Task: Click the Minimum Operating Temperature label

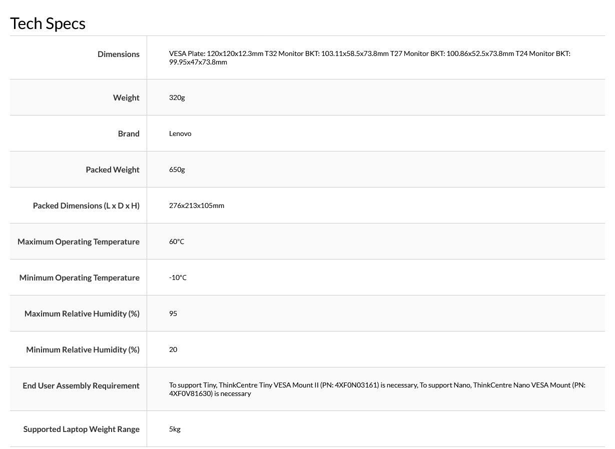Action: coord(80,277)
